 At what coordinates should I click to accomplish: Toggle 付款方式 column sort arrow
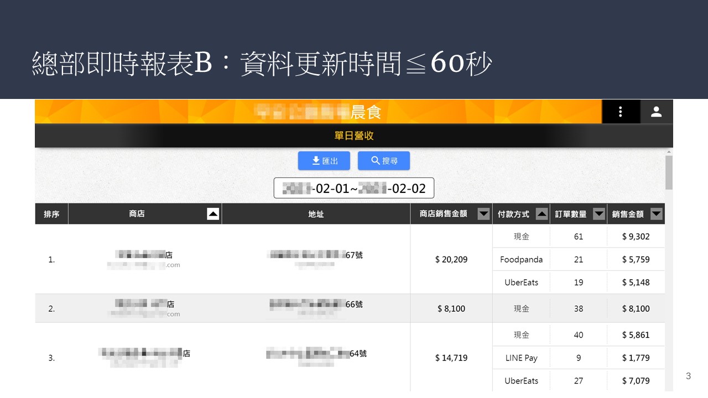pos(542,214)
